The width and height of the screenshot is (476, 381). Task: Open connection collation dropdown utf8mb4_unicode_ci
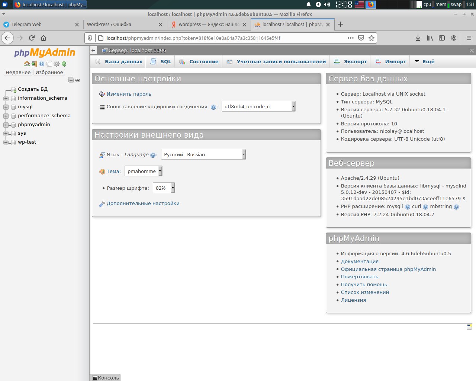(258, 106)
